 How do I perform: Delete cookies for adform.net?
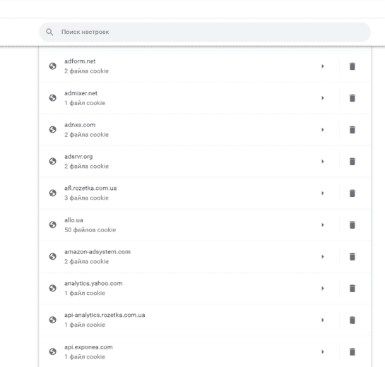(352, 66)
